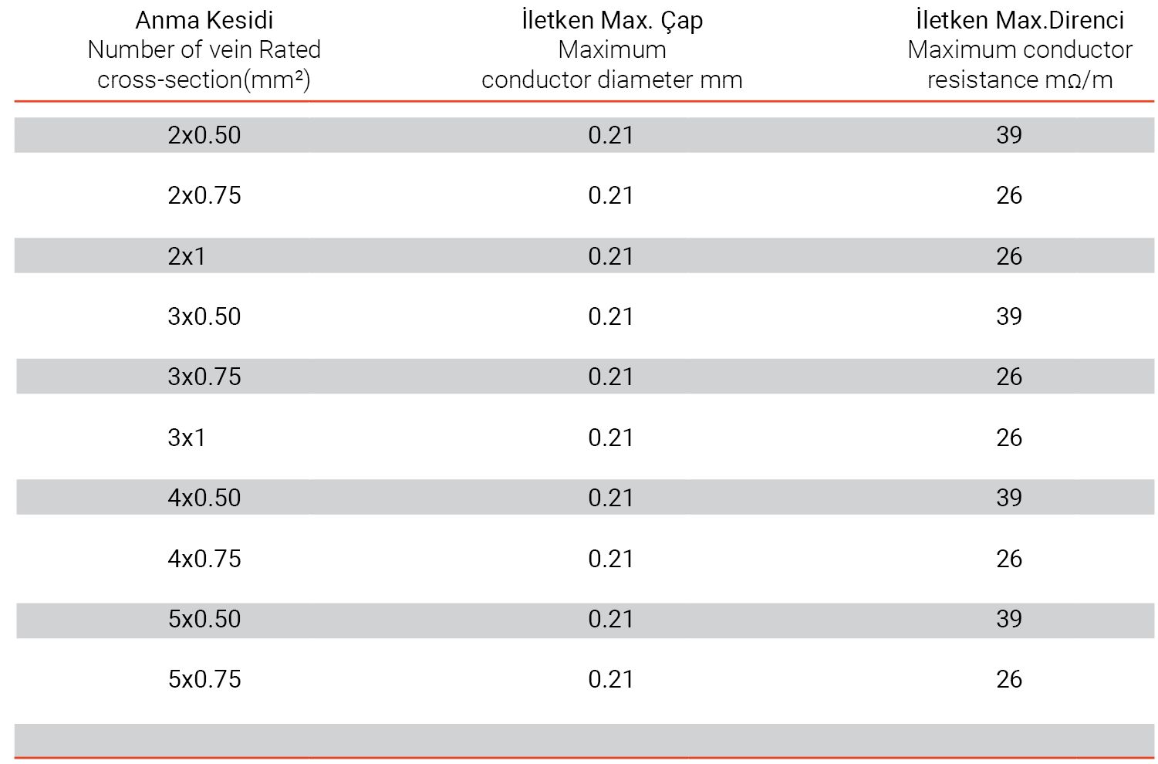Select the İletken Max. Çap header
Image resolution: width=1158 pixels, height=764 pixels.
[612, 21]
